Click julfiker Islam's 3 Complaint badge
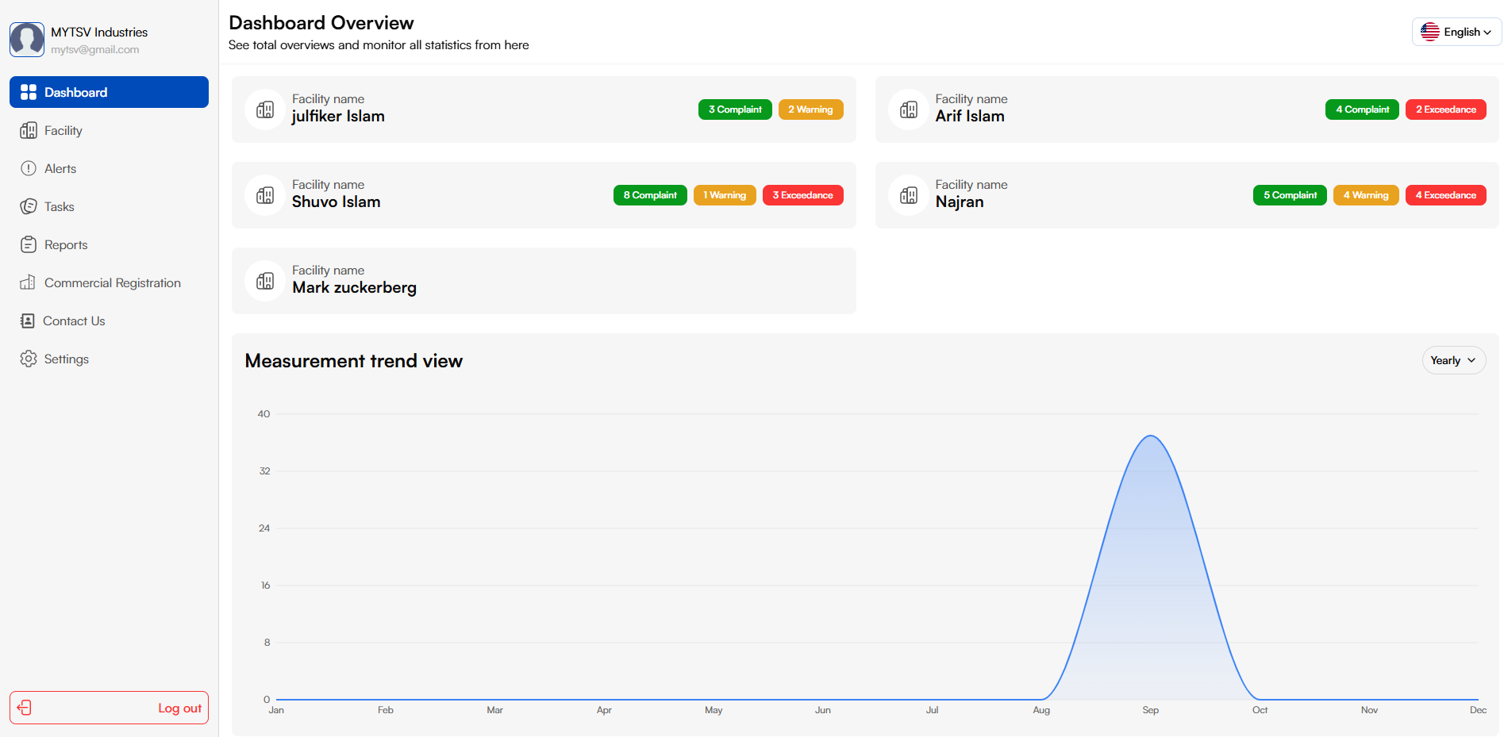Viewport: 1504px width, 737px height. (x=735, y=109)
